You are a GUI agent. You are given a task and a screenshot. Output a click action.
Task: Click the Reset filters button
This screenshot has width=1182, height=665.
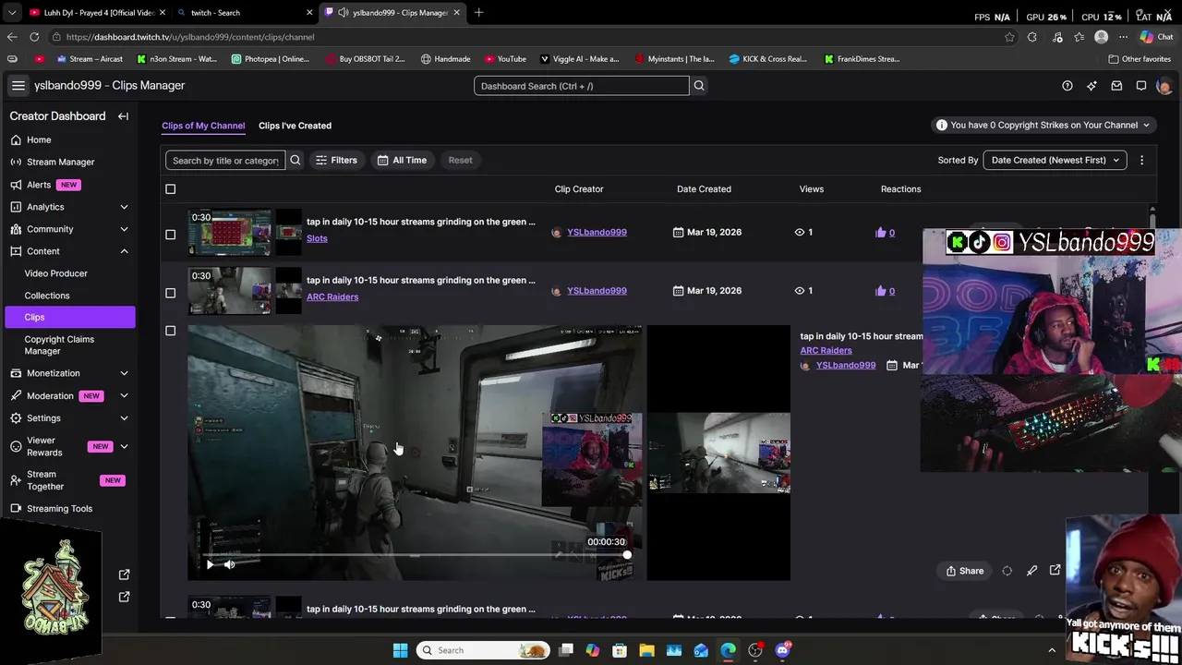tap(460, 160)
